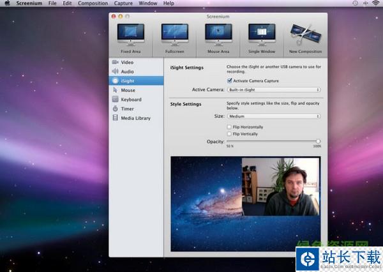This screenshot has height=272, width=383.
Task: Click the webcam preview thumbnail of the man
Action: coord(280,186)
